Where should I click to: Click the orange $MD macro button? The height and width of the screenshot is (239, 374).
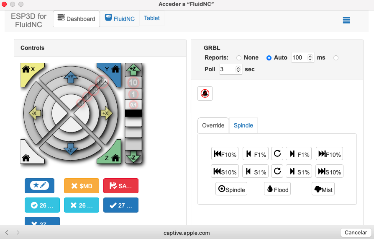point(82,186)
